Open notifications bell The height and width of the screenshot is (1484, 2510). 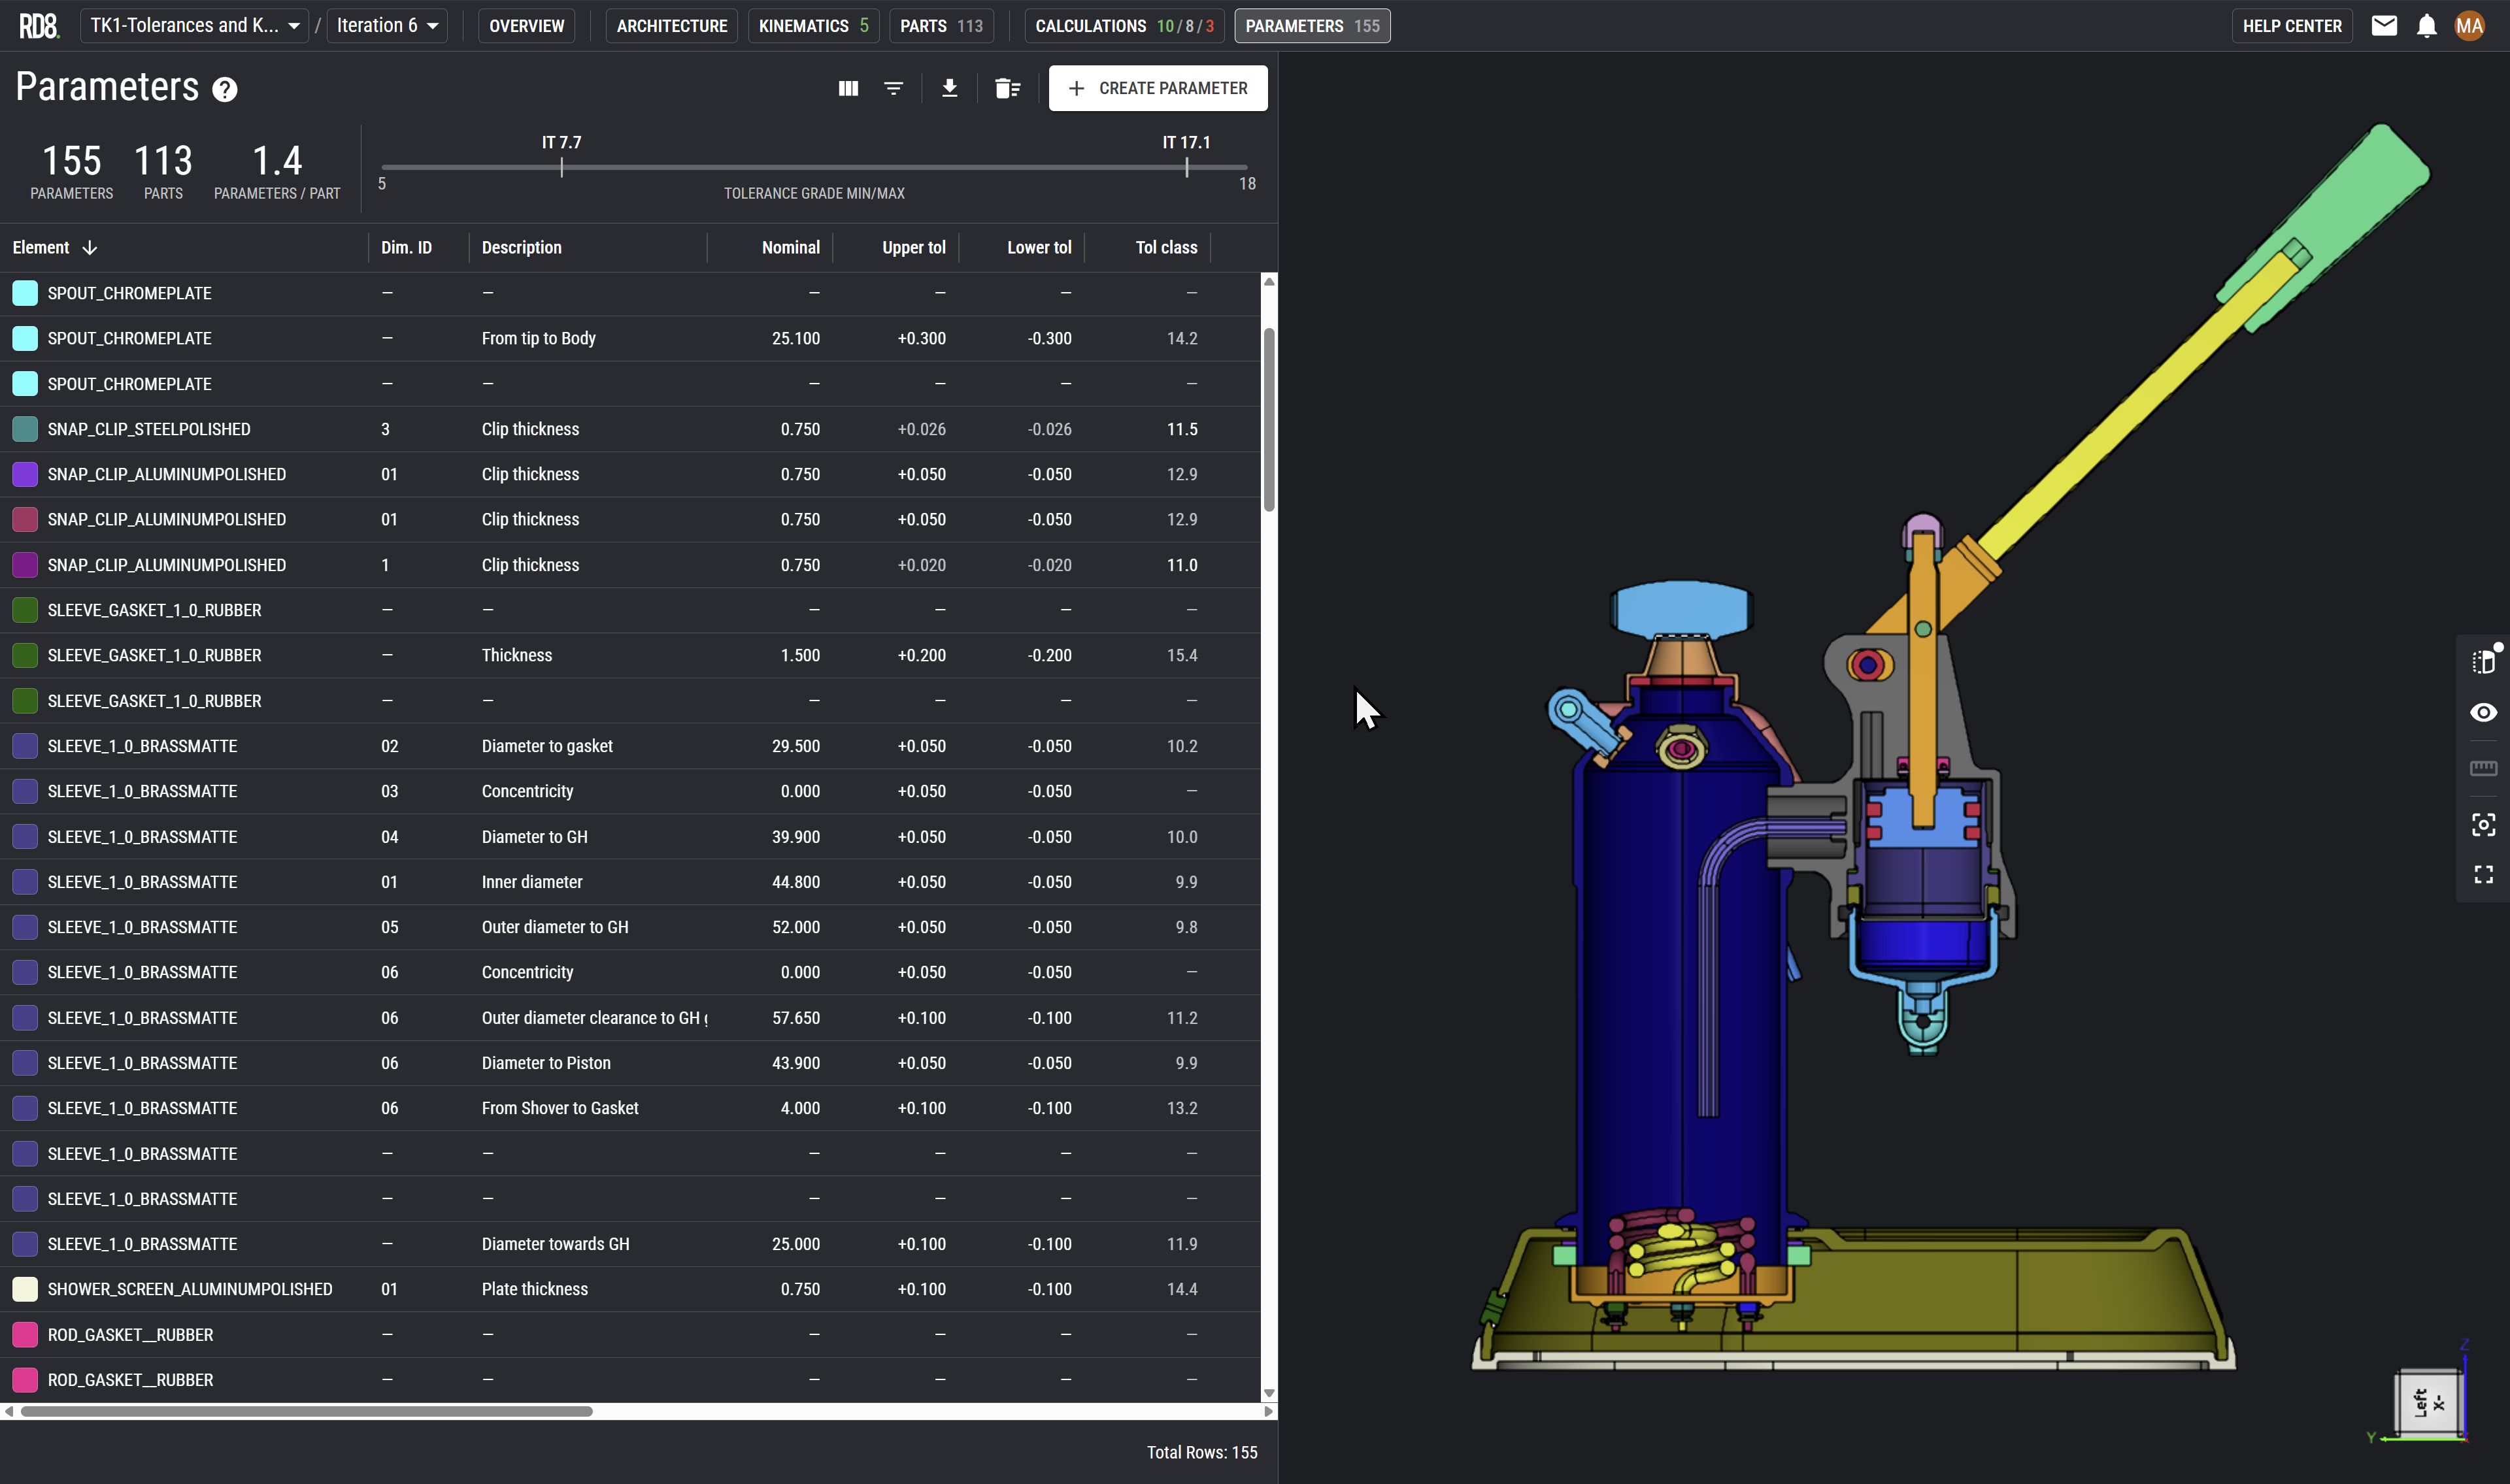click(x=2426, y=26)
